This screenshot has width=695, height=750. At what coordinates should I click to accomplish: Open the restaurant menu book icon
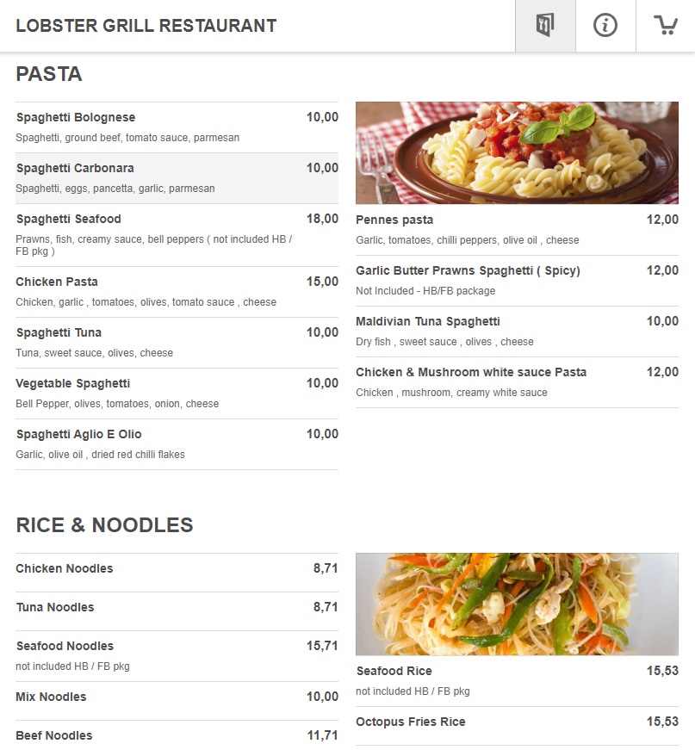click(x=544, y=26)
